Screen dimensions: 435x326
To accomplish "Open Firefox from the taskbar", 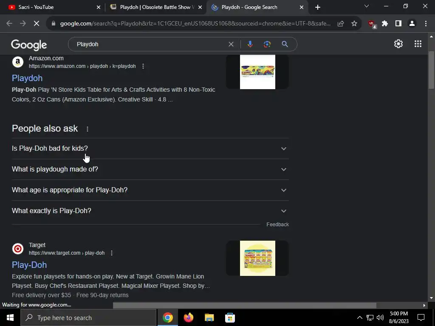I will click(x=188, y=318).
